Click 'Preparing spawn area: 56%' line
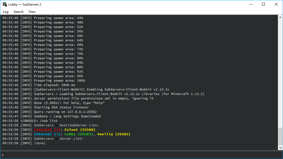The width and height of the screenshot is (283, 159). (43, 31)
